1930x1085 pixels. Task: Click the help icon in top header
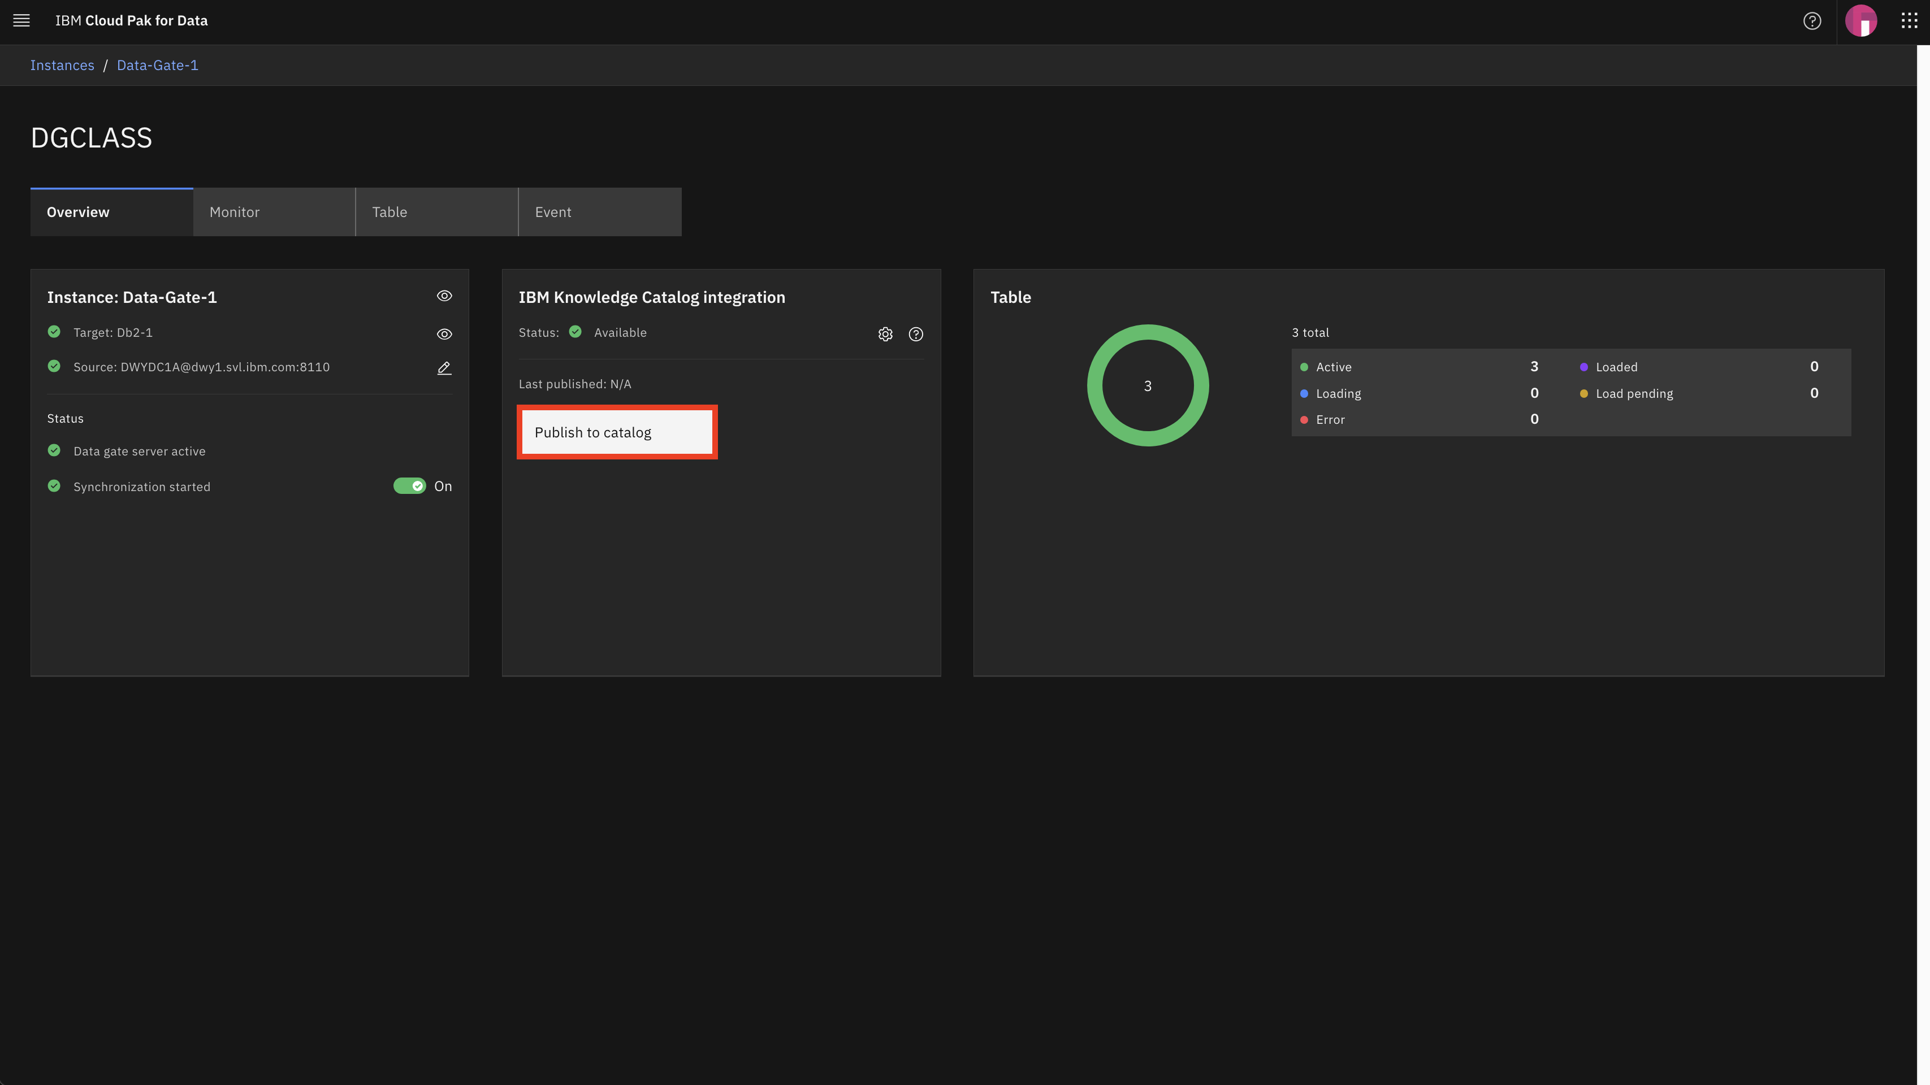tap(1812, 21)
